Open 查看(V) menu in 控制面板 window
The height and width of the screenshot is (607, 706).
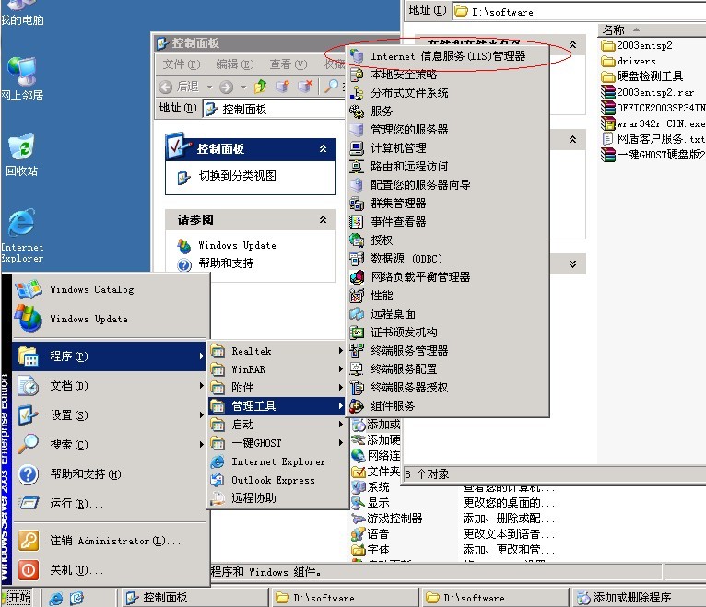(x=288, y=64)
